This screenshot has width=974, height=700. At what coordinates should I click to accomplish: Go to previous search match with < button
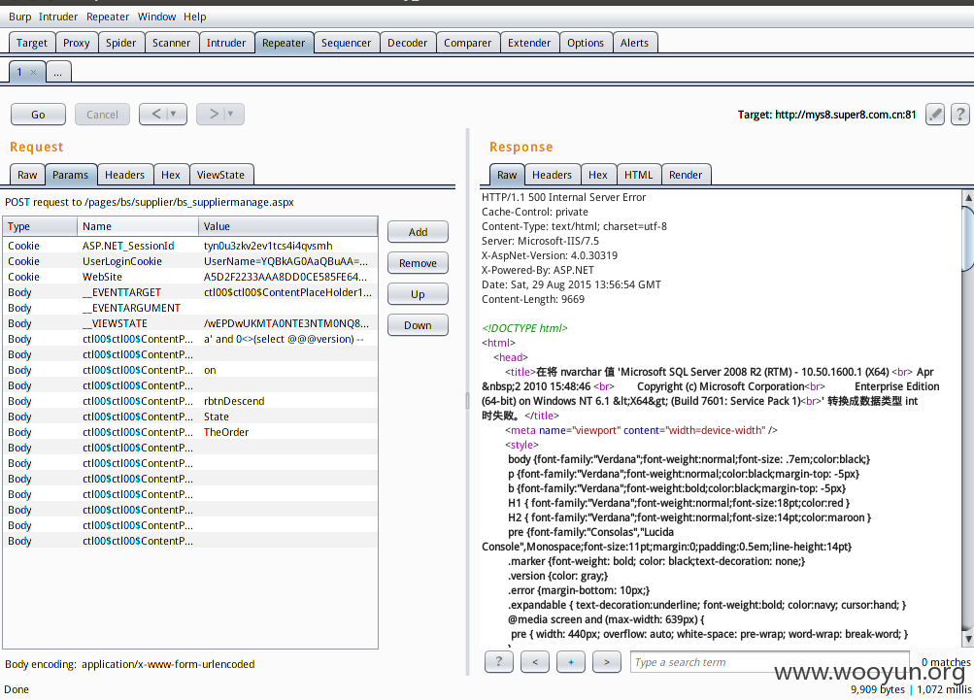(535, 662)
